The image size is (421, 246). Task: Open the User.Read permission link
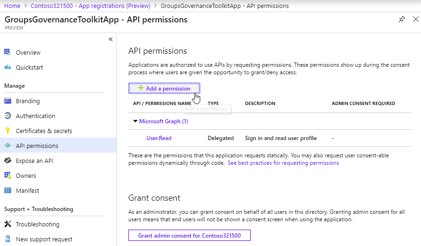[x=159, y=138]
